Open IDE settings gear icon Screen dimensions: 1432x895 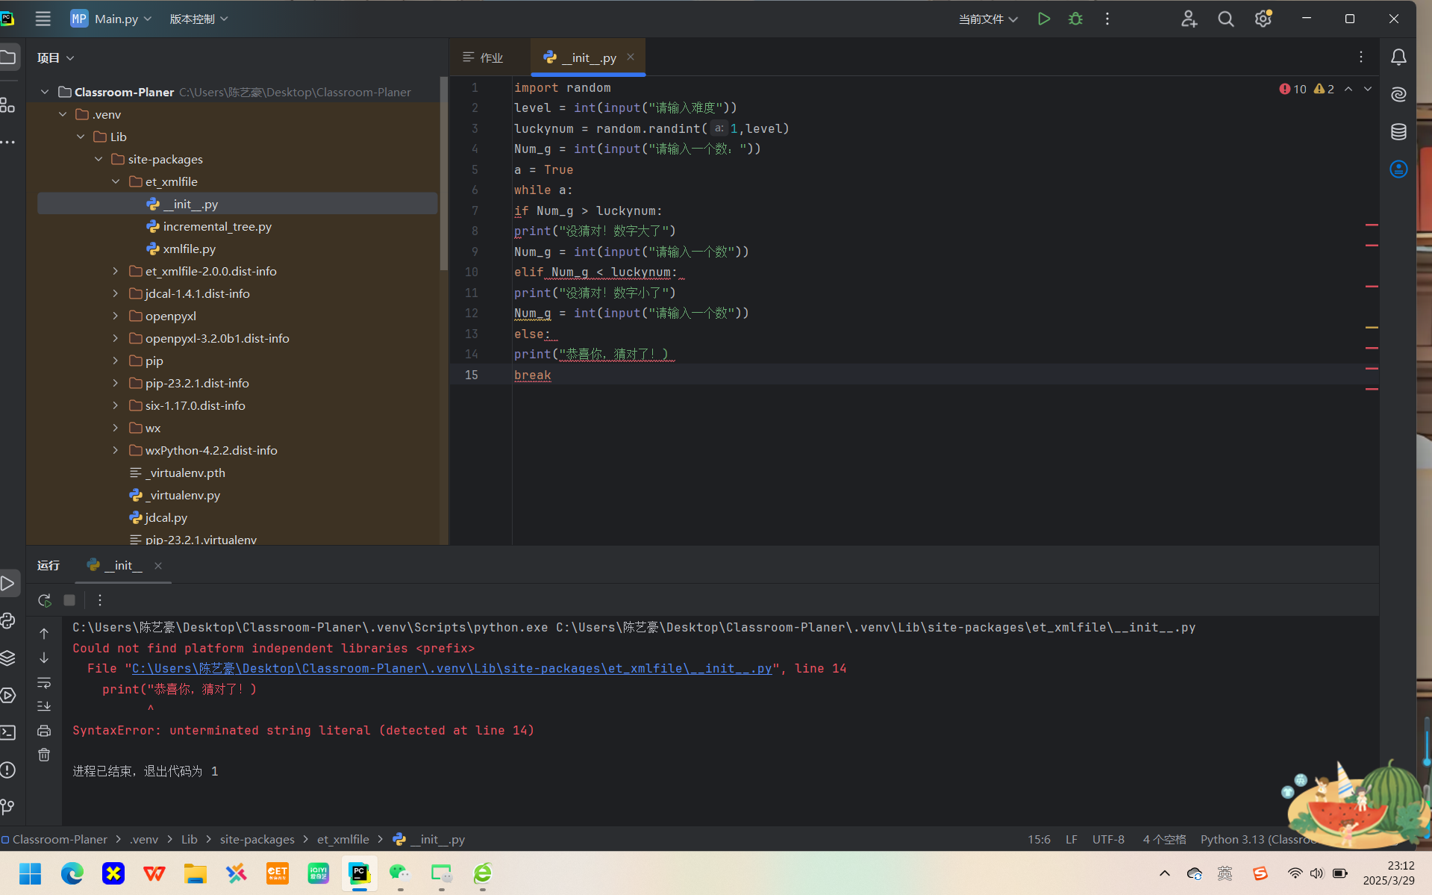(x=1263, y=19)
